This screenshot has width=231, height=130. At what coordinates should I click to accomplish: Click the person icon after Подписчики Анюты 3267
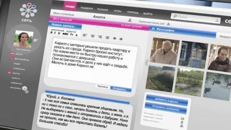(169, 24)
